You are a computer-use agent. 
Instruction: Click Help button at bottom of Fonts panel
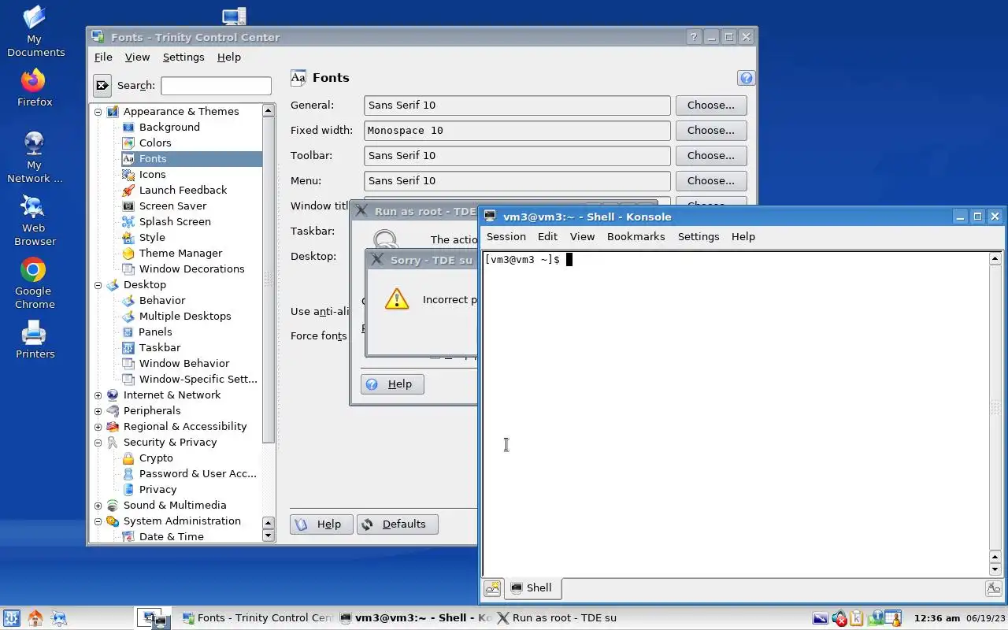[x=321, y=524]
